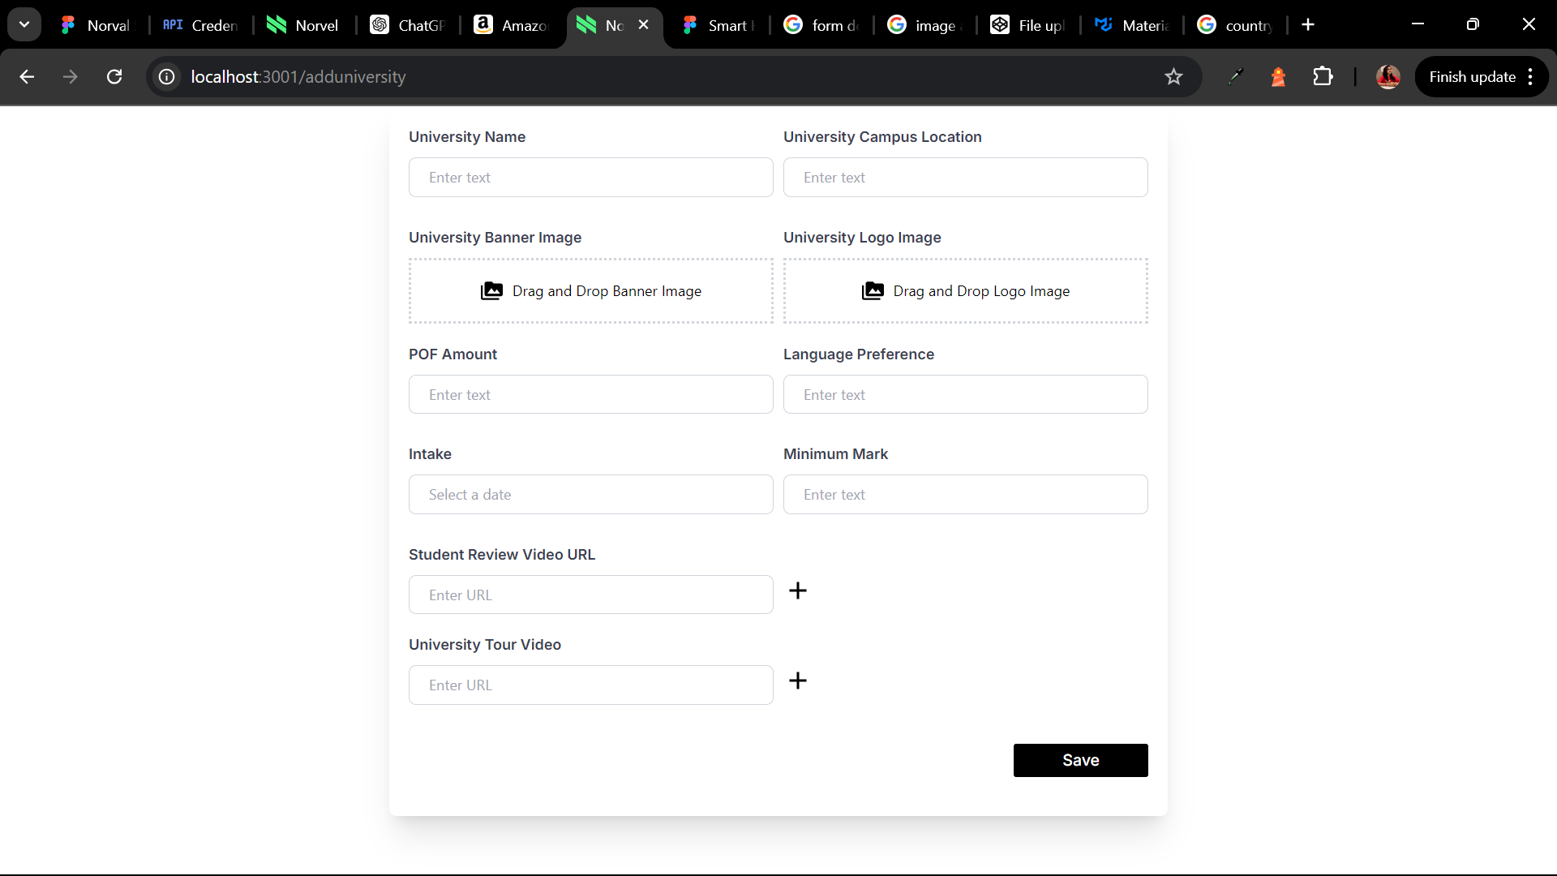
Task: Expand the tab search dropdown arrow
Action: click(x=24, y=24)
